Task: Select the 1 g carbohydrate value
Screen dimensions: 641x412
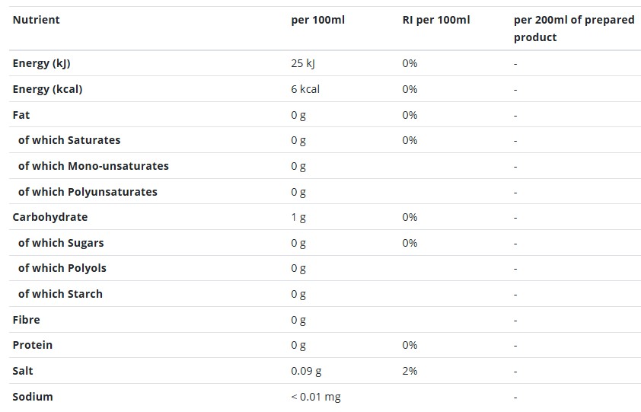Action: click(x=298, y=217)
